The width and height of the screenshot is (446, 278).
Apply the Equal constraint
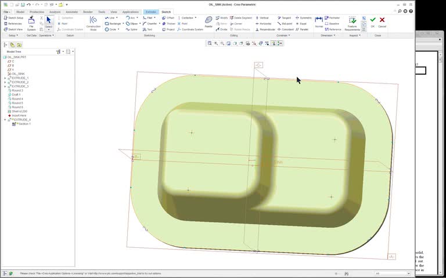(301, 24)
